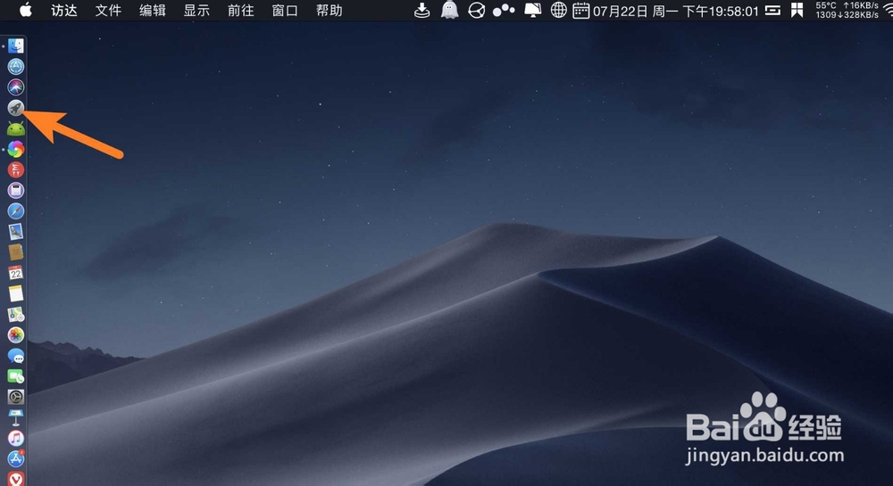893x486 pixels.
Task: Open Photos app in the Dock
Action: [x=16, y=334]
